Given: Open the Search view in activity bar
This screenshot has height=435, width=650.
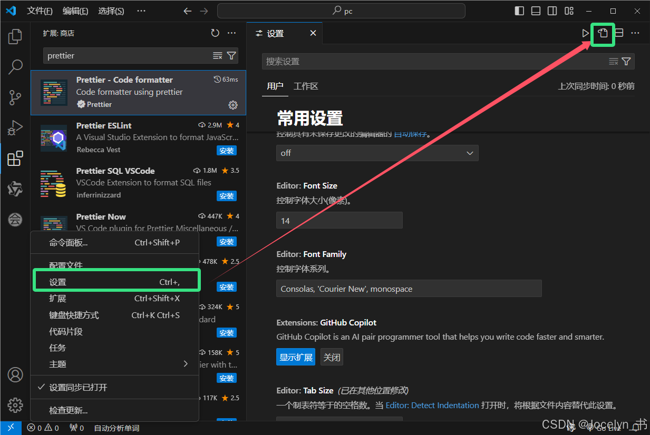Looking at the screenshot, I should pyautogui.click(x=15, y=67).
